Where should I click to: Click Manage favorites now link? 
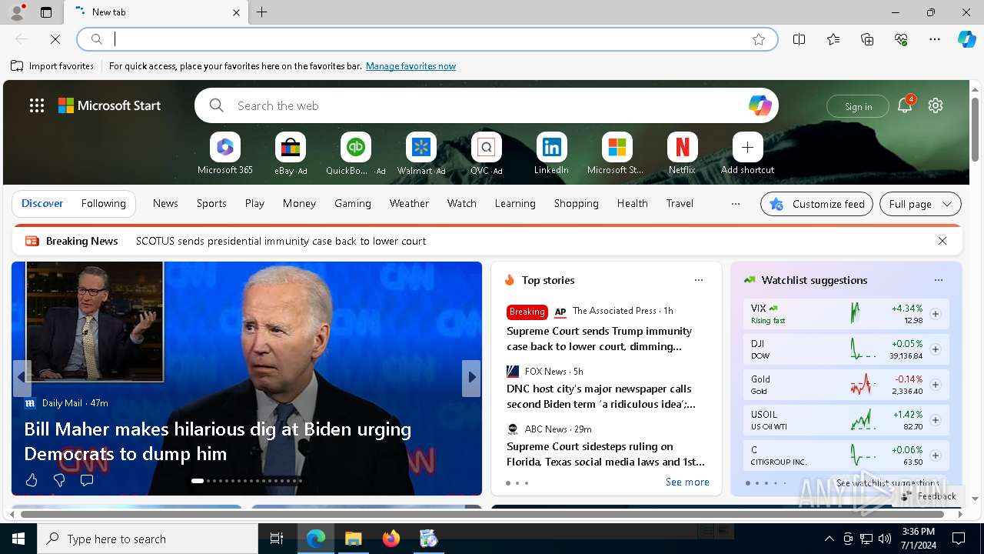point(411,66)
